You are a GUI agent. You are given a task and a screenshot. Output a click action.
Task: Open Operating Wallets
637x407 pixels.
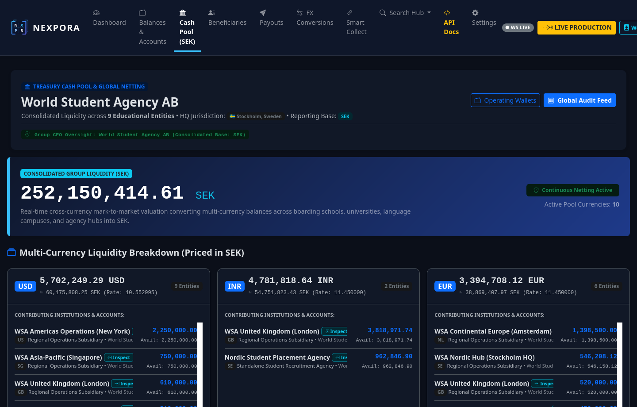click(505, 100)
